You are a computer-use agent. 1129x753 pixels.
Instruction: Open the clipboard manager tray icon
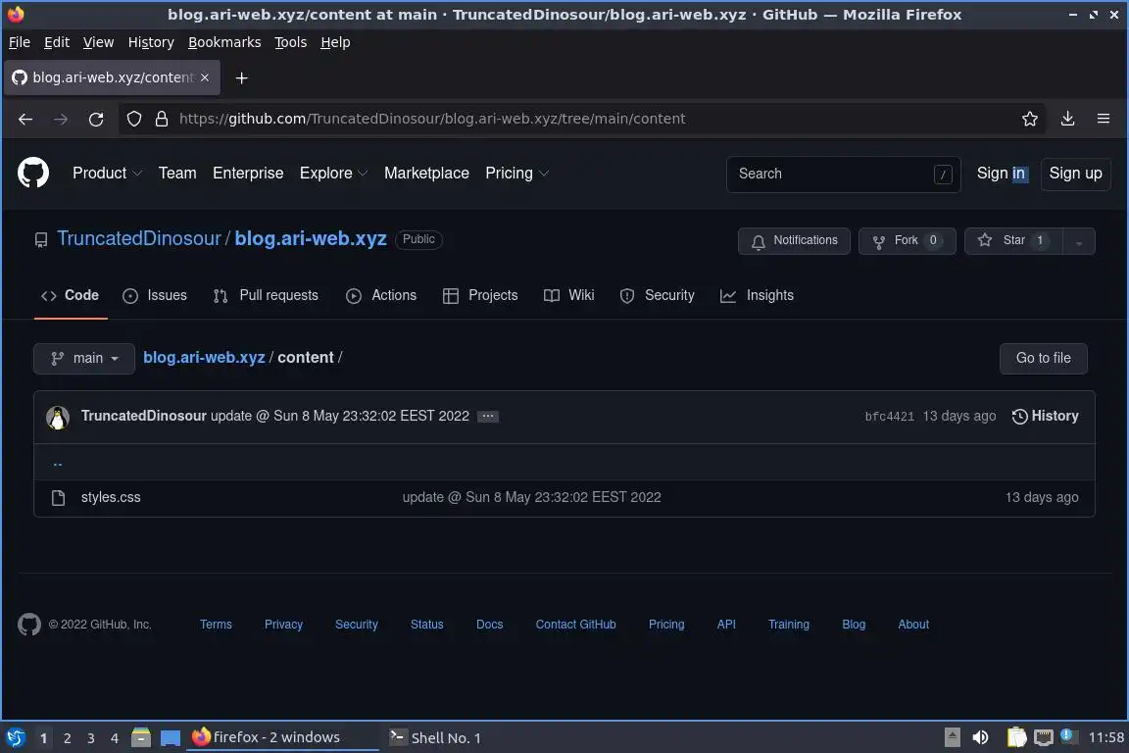pyautogui.click(x=1016, y=737)
